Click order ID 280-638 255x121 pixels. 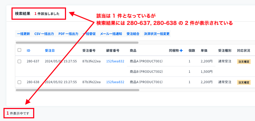(33, 82)
